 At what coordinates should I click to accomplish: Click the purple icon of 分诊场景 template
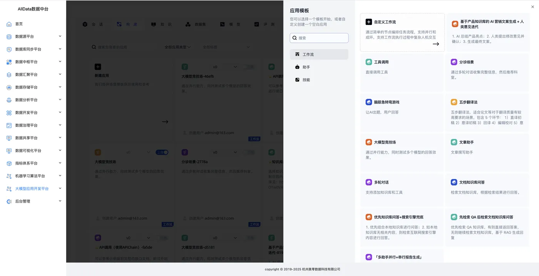coord(454,62)
